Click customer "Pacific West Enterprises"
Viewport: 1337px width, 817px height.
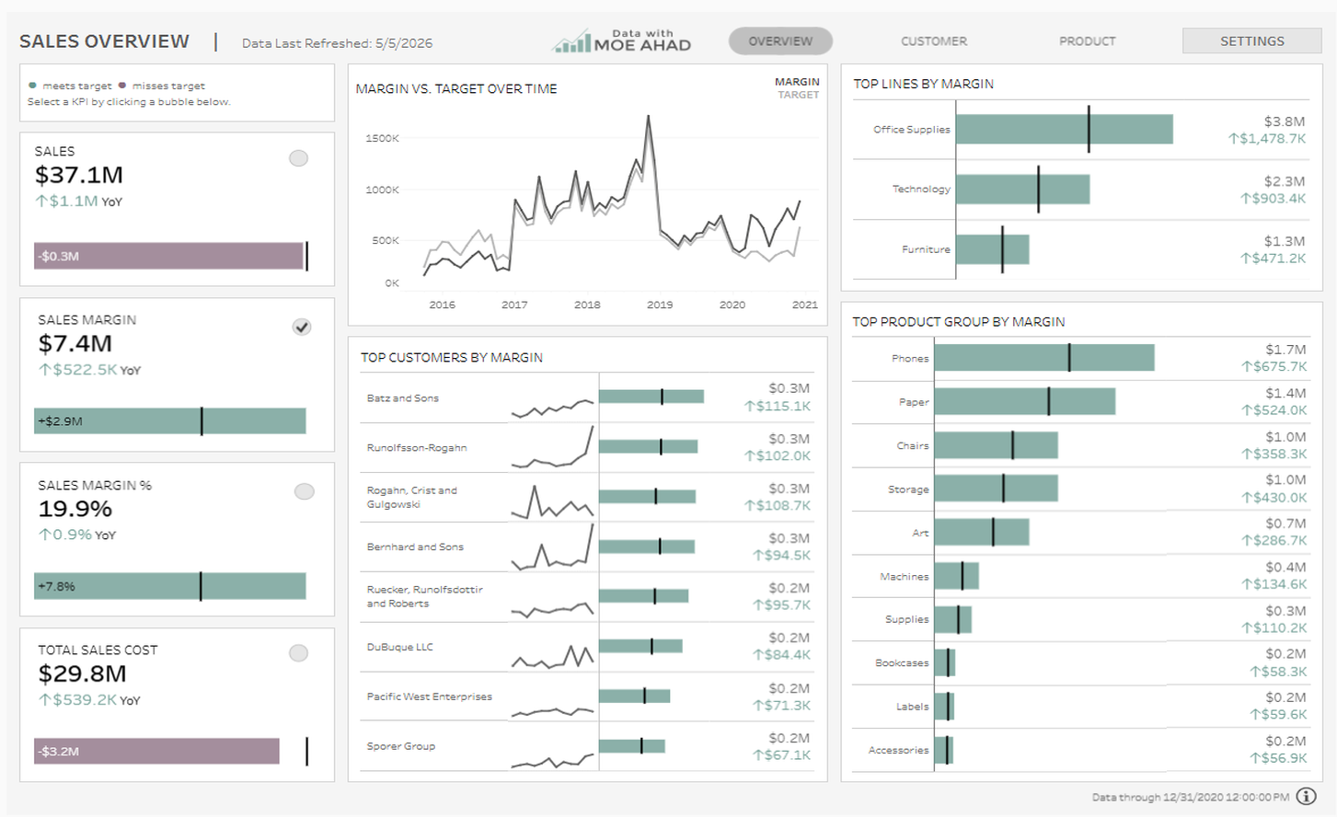point(430,696)
